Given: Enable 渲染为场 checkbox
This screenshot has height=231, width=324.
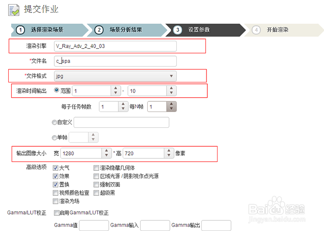Looking at the screenshot, I should (56, 201).
